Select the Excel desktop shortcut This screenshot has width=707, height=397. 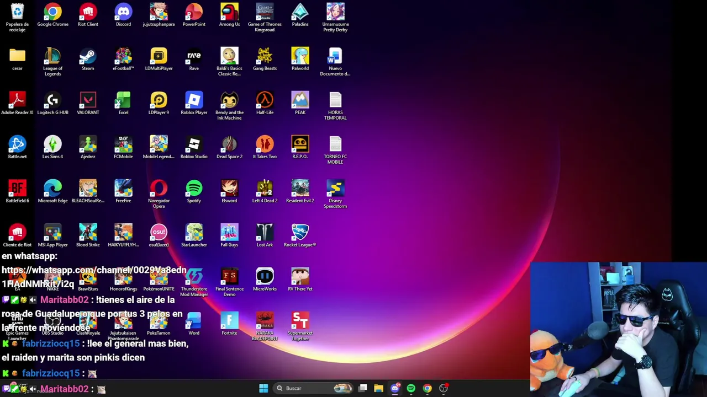(x=123, y=104)
